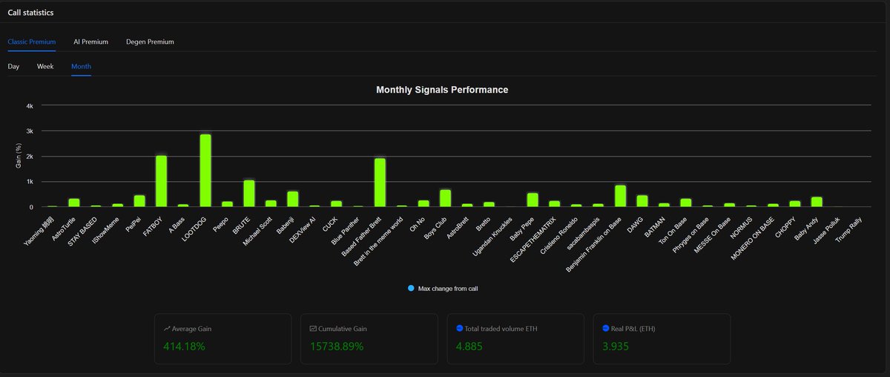Click the Real P&L ETH icon
The height and width of the screenshot is (377, 890).
tap(606, 328)
